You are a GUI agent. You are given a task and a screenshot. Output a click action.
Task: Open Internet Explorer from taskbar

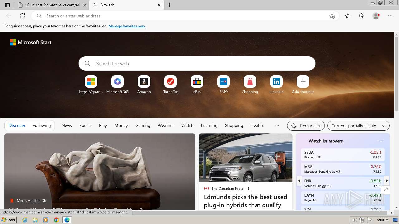(x=25, y=220)
